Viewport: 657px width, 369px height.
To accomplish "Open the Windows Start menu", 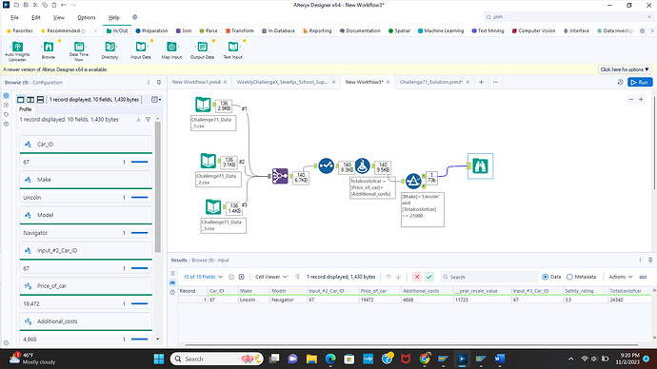I will coord(159,359).
